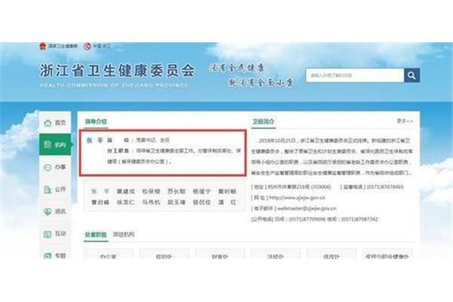Open the 更多>> link
This screenshot has height=302, width=453.
coord(405,121)
